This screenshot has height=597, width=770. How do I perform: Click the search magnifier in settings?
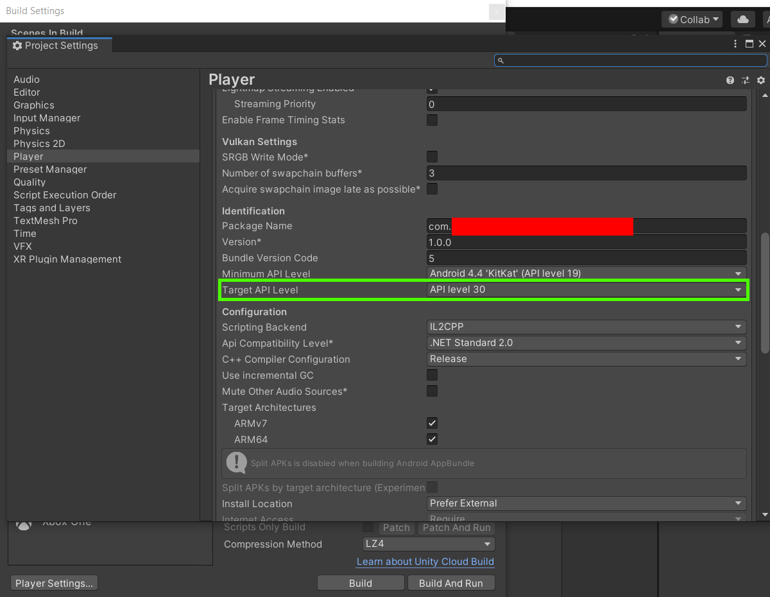[x=501, y=60]
